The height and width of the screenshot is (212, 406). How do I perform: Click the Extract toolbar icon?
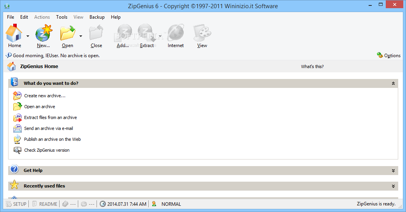pyautogui.click(x=146, y=33)
